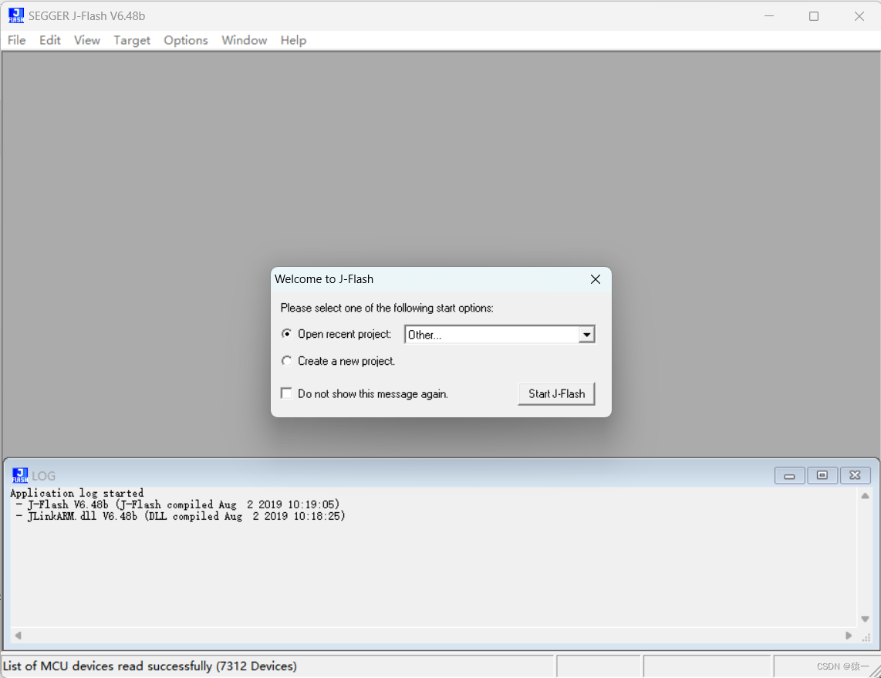Close the Welcome to J-Flash dialog
The image size is (881, 678).
click(596, 279)
